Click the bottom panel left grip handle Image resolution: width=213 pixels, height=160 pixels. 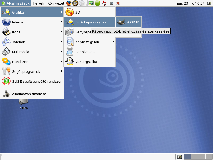pyautogui.click(x=2, y=157)
